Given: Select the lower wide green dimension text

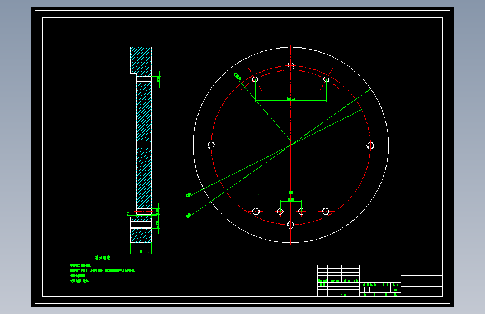Looking at the screenshot, I should tap(291, 193).
